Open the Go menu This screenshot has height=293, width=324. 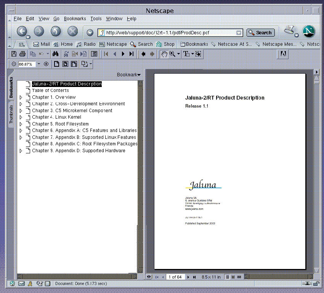click(x=56, y=19)
